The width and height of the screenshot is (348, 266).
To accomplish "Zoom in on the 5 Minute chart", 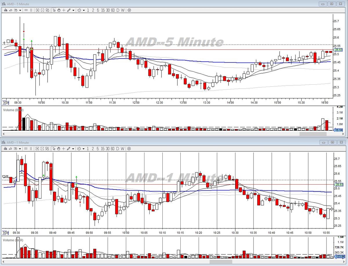I will point(37,10).
